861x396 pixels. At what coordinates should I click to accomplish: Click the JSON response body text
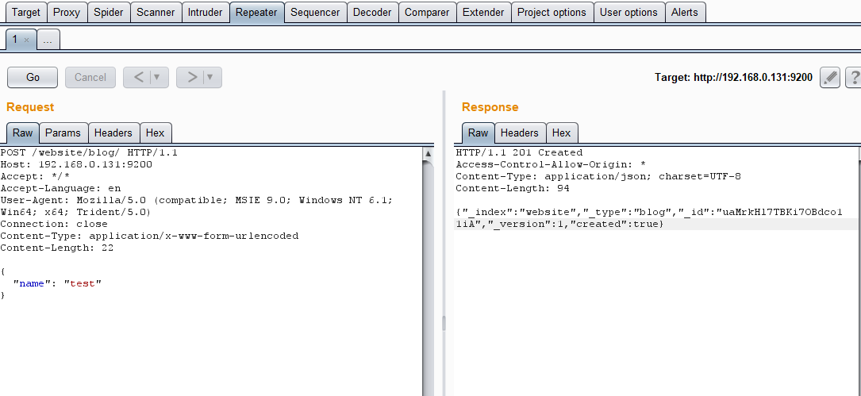click(649, 218)
